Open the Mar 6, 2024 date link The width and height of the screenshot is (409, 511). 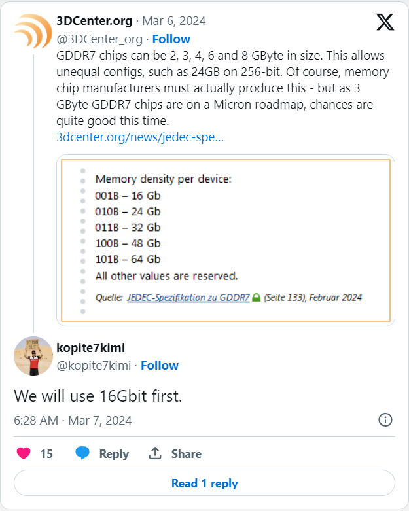point(173,21)
